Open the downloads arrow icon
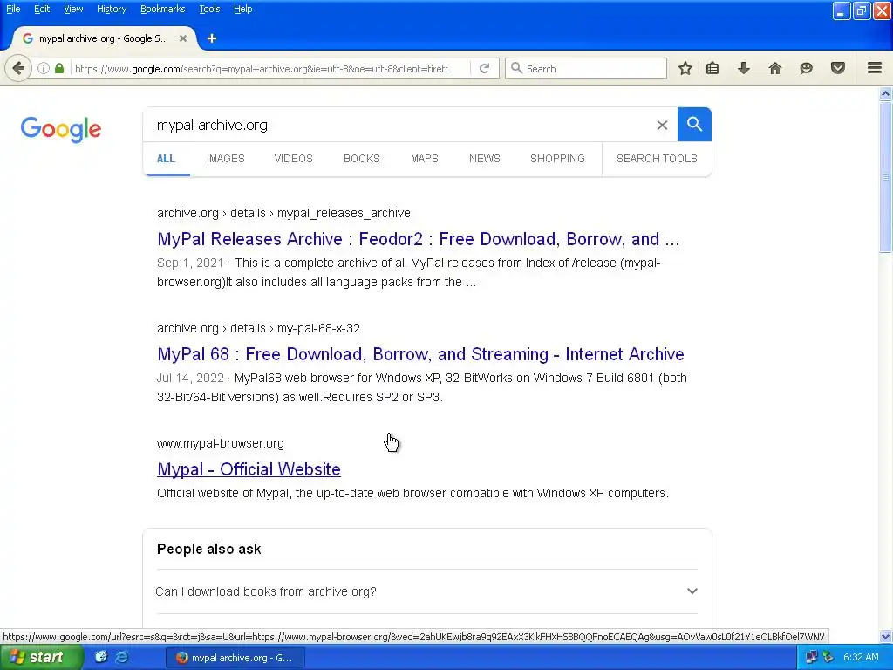Screen dimensions: 893x670 (x=744, y=68)
